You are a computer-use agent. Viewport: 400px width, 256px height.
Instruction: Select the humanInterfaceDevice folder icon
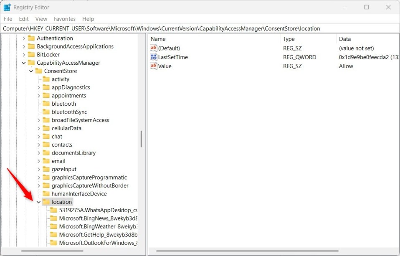coord(46,193)
